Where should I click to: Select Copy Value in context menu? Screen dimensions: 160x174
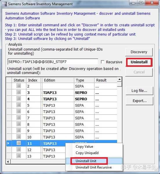pyautogui.click(x=84, y=147)
